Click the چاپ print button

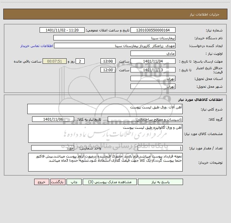(x=74, y=182)
